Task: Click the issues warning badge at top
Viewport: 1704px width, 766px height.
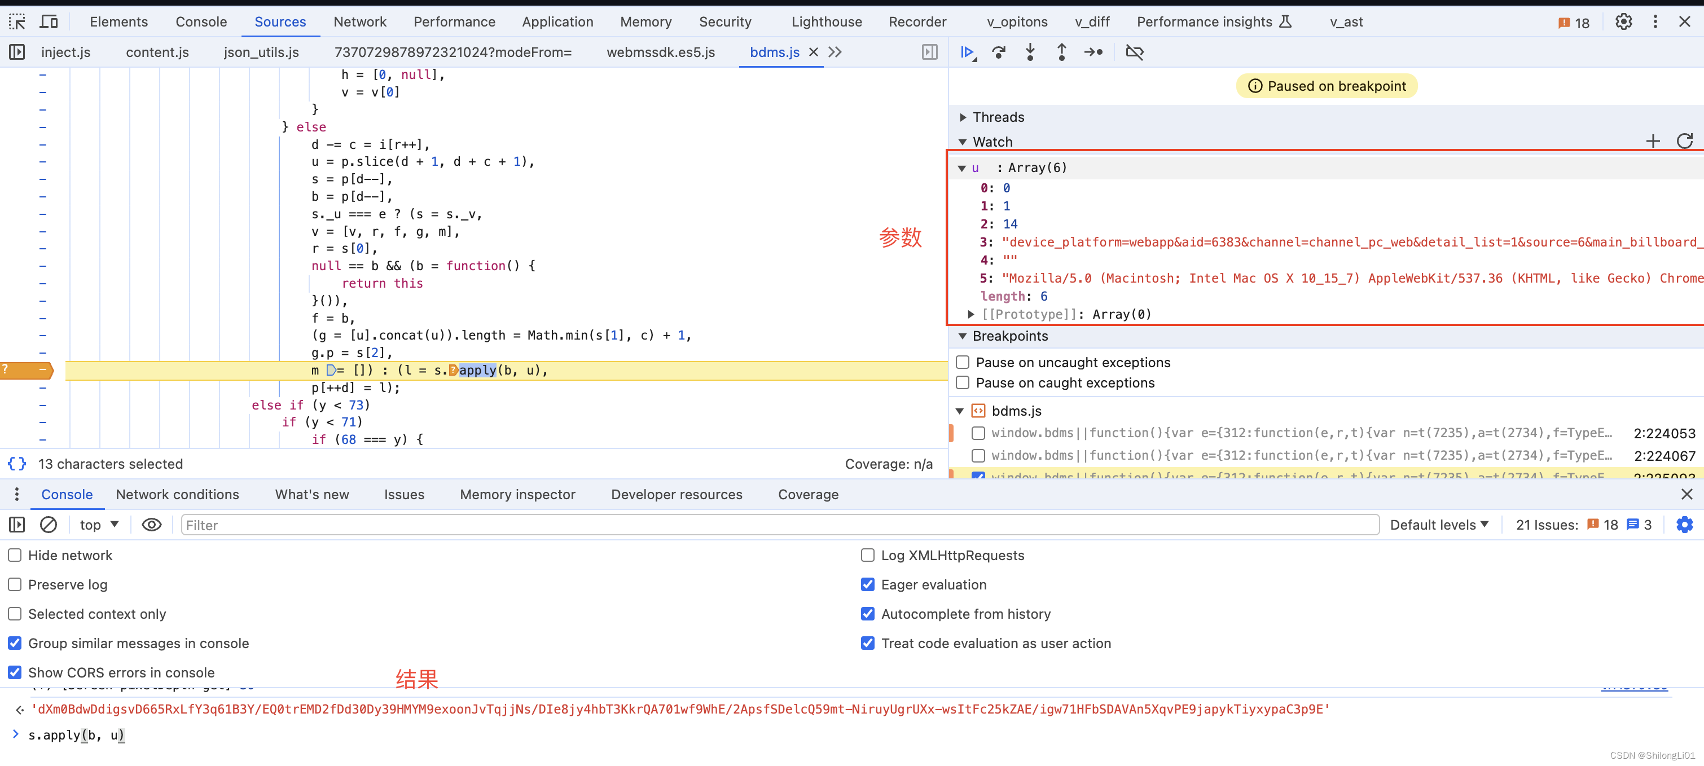Action: 1574,23
